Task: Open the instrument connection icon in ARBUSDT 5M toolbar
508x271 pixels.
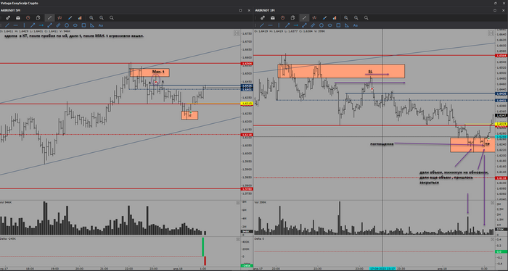Action: pos(8,18)
